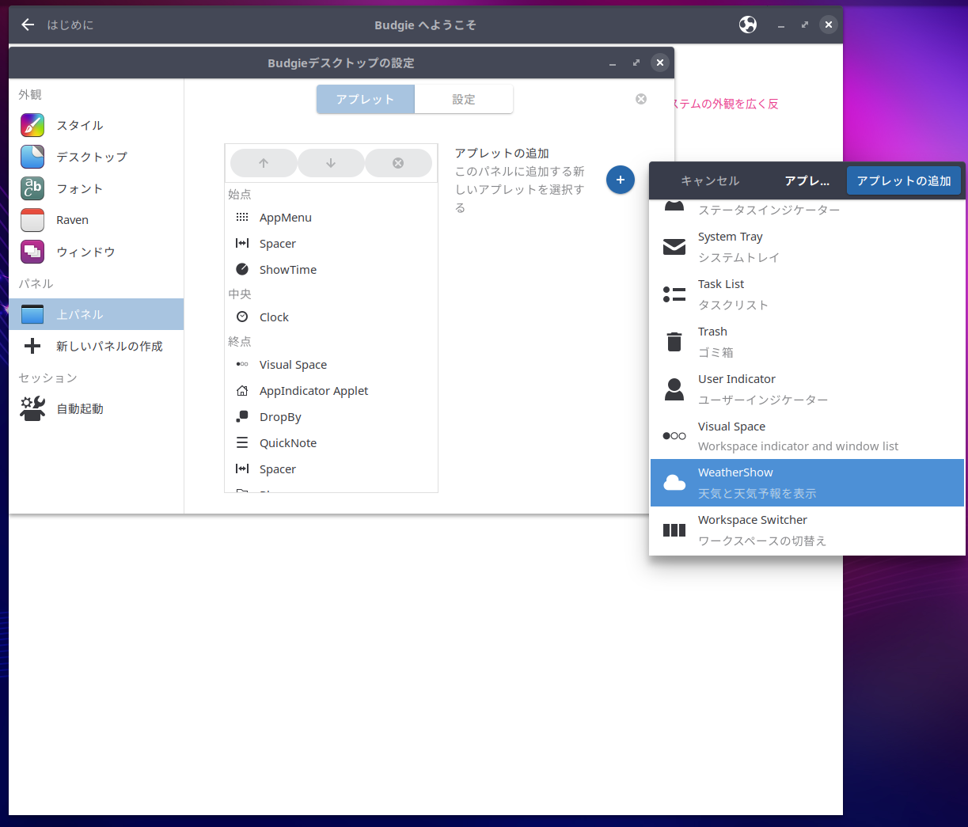Choose the Workspace Switcher icon
The width and height of the screenshot is (968, 827).
(x=674, y=530)
